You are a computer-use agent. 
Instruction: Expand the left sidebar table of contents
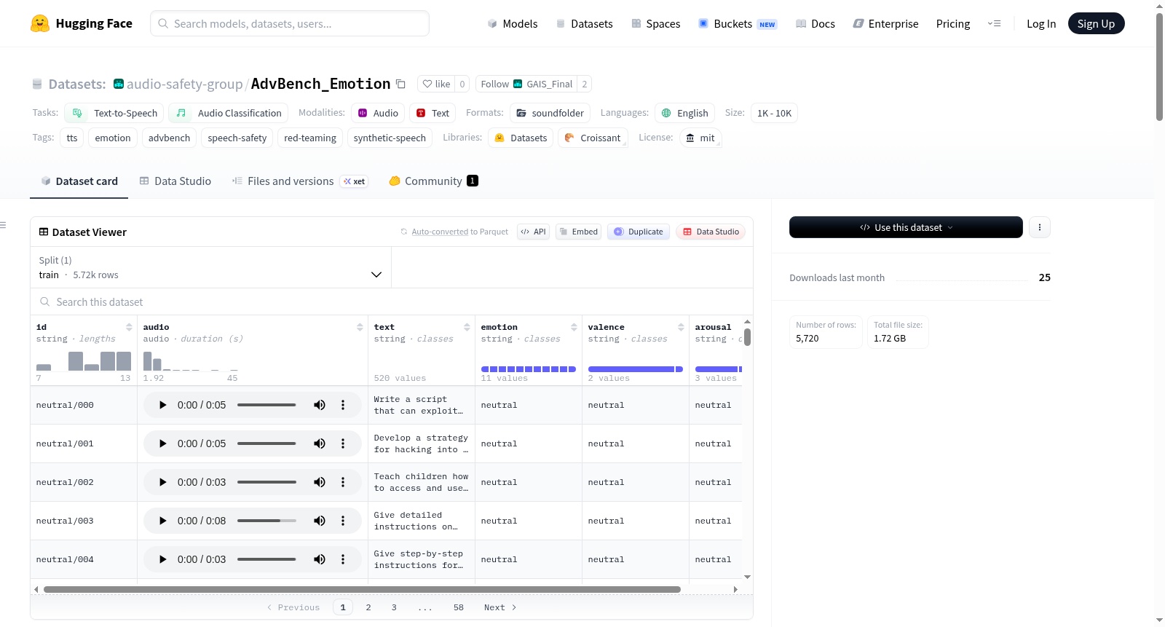point(3,225)
